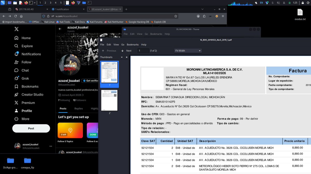Go to Next page in PDF viewer
Image resolution: width=311 pixels, height=174 pixels.
(126, 51)
